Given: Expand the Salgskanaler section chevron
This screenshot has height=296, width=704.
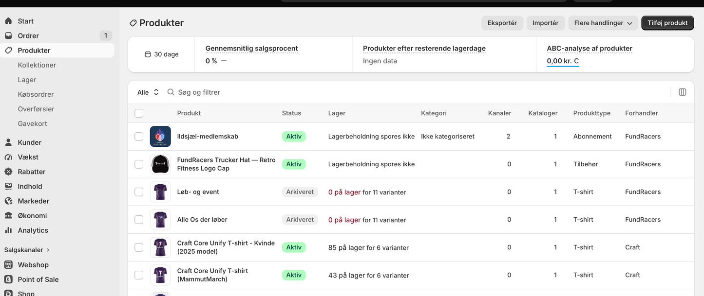Looking at the screenshot, I should click(x=48, y=250).
